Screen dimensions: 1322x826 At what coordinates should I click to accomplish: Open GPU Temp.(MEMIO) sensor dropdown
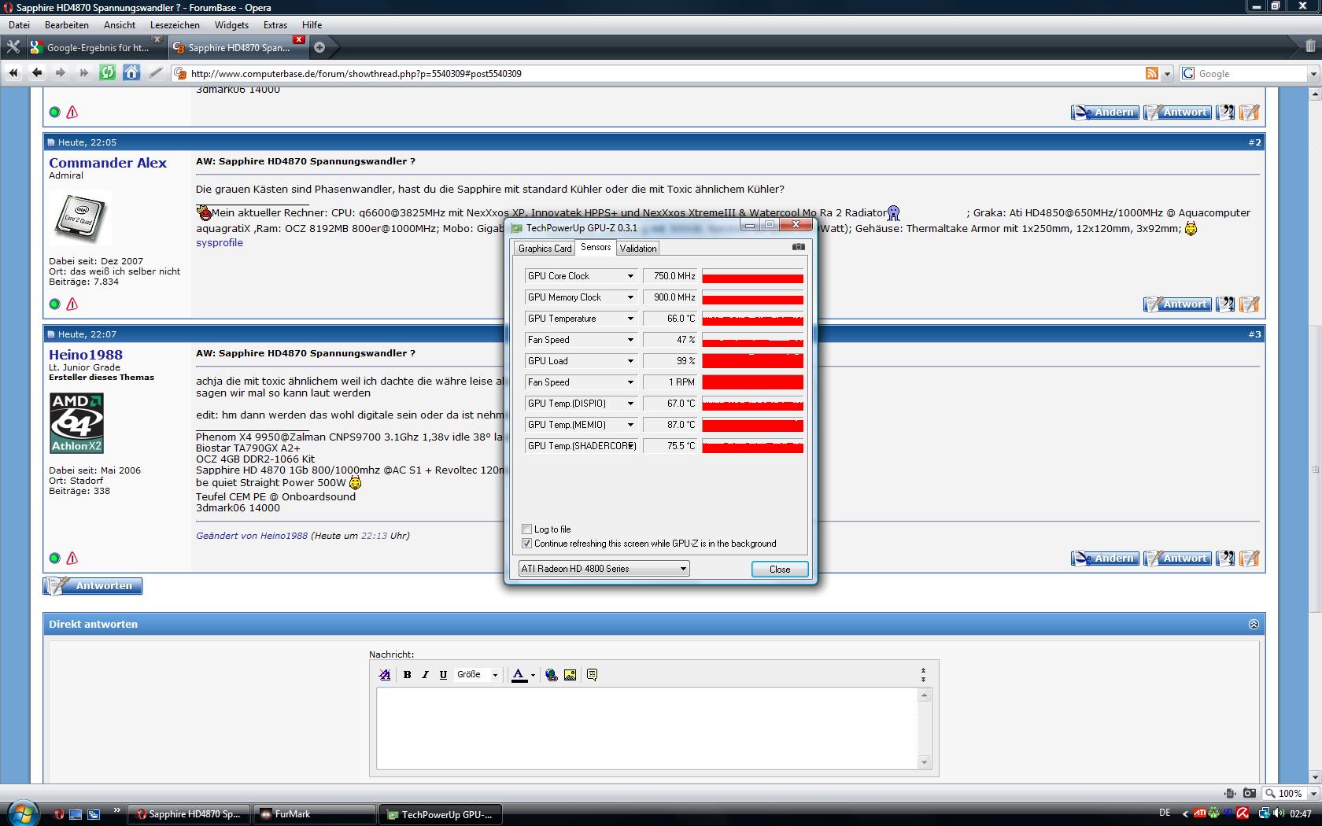(630, 425)
